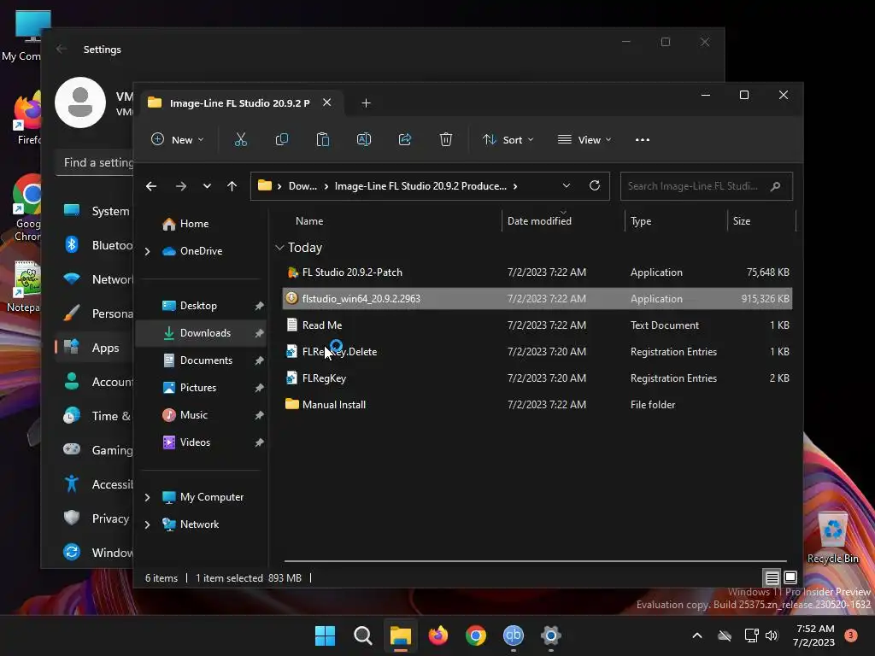Open Gaming in Settings window
This screenshot has width=875, height=656.
click(95, 449)
